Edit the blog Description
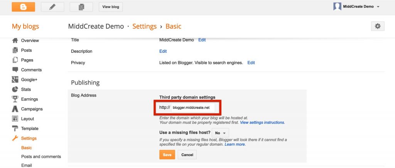 (x=163, y=51)
